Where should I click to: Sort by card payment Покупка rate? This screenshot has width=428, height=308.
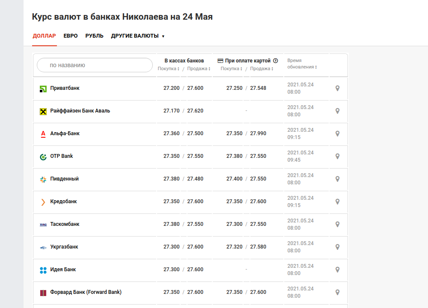(x=232, y=68)
